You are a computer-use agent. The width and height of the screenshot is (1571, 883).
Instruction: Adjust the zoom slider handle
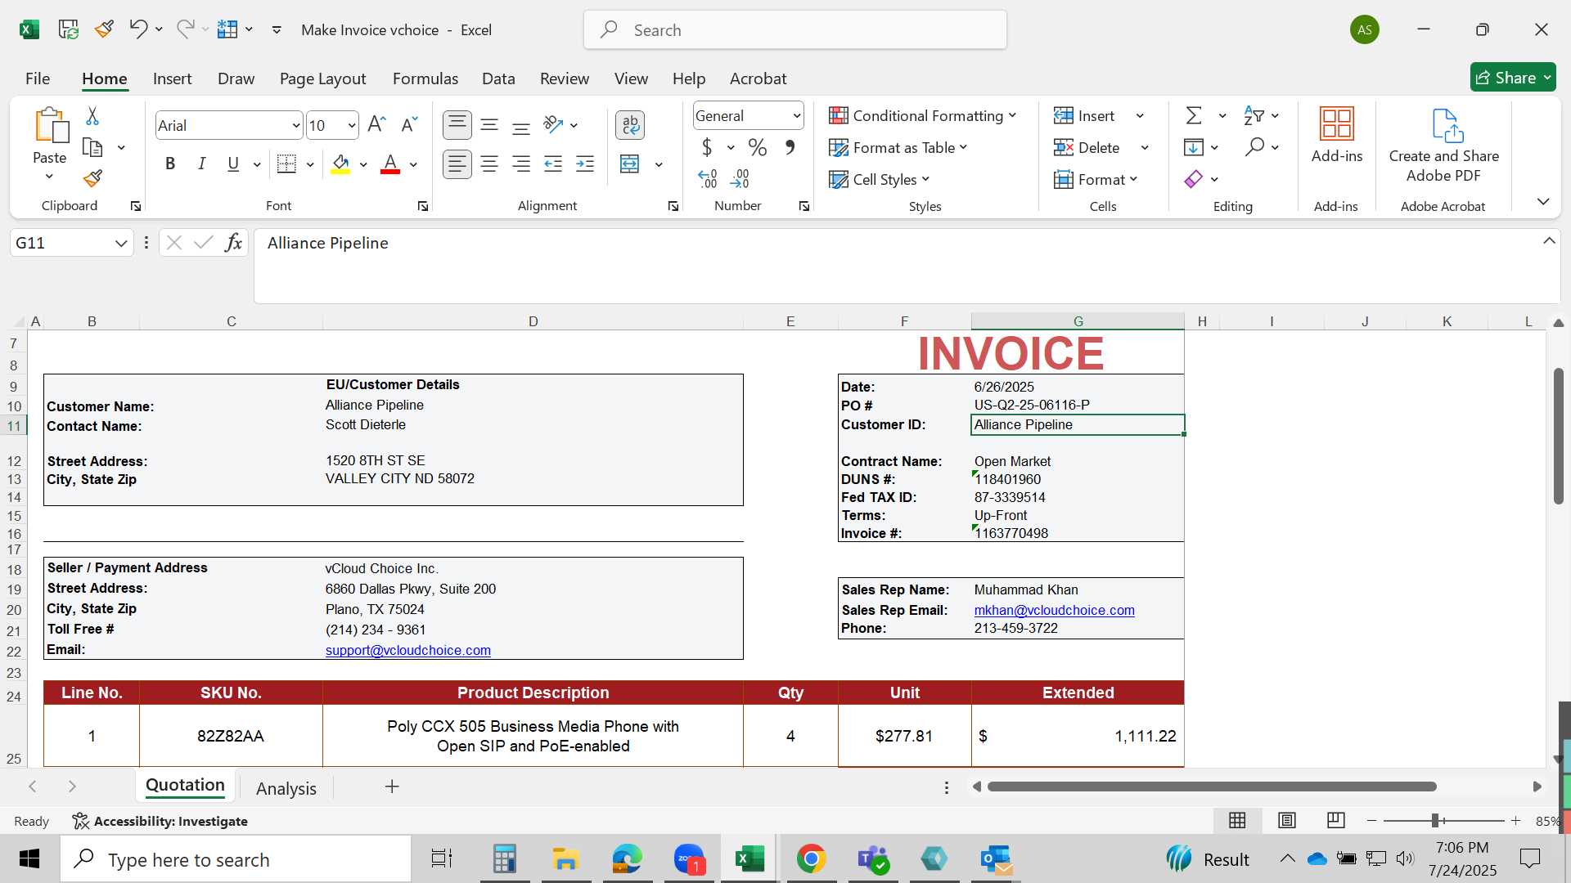click(1435, 820)
